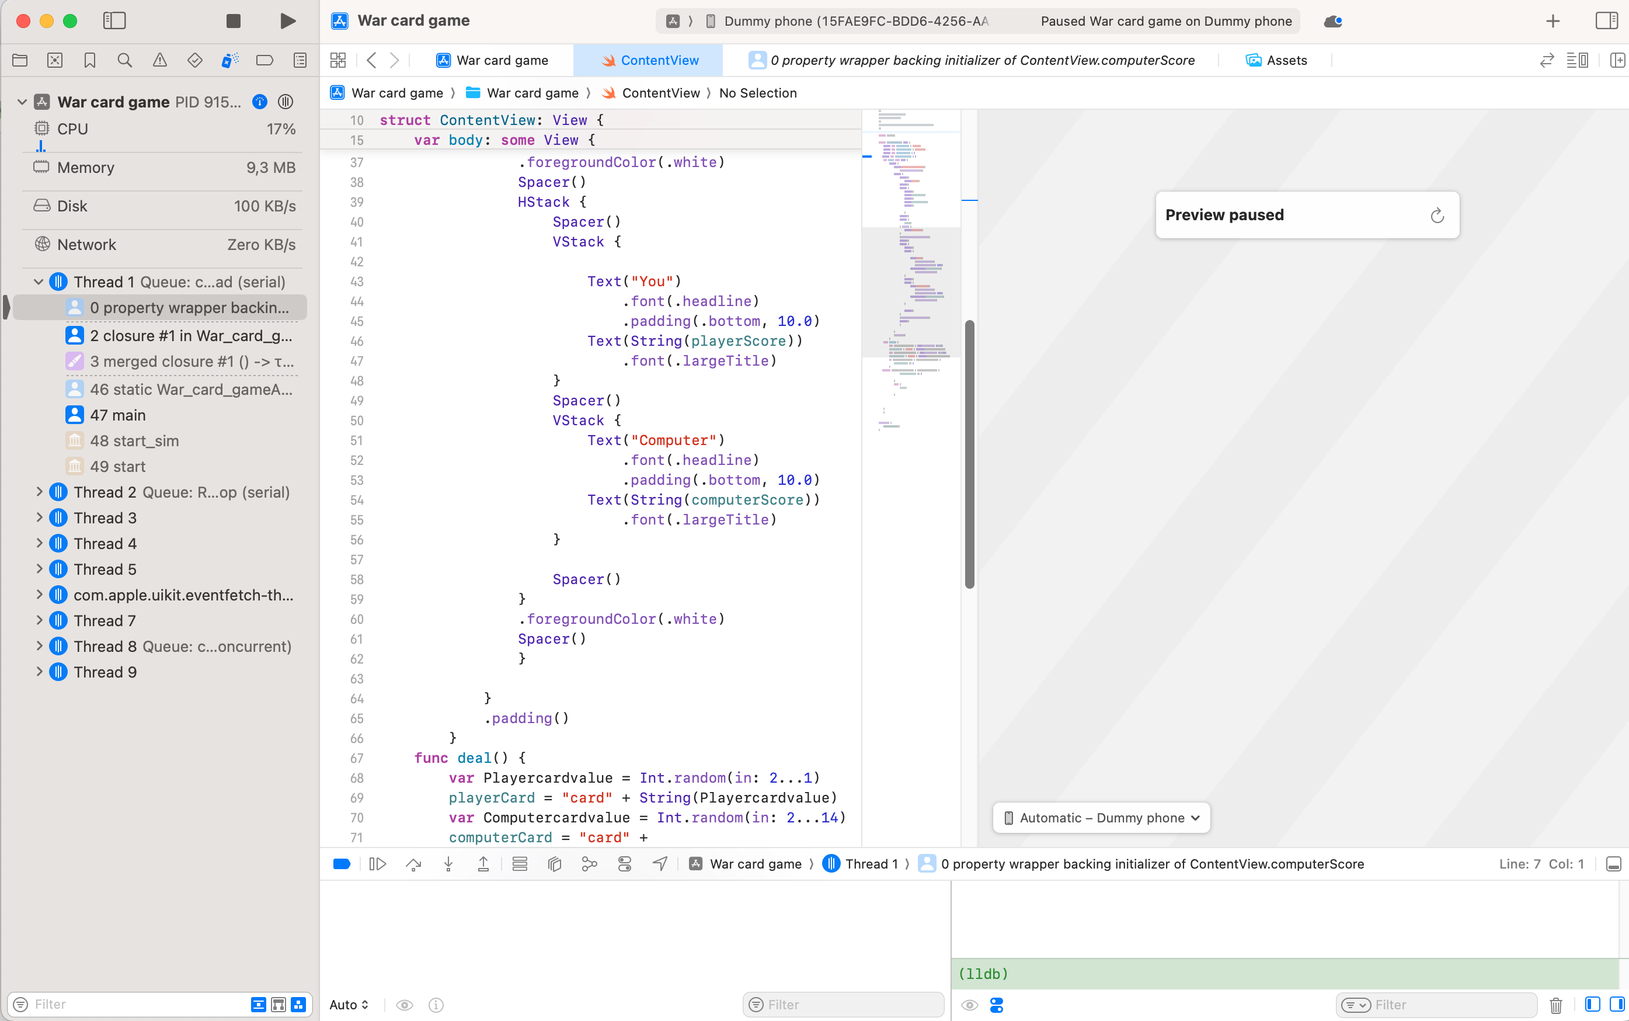The image size is (1629, 1021).
Task: Expand com.apple.uikit.eventfetch thread
Action: [x=39, y=594]
